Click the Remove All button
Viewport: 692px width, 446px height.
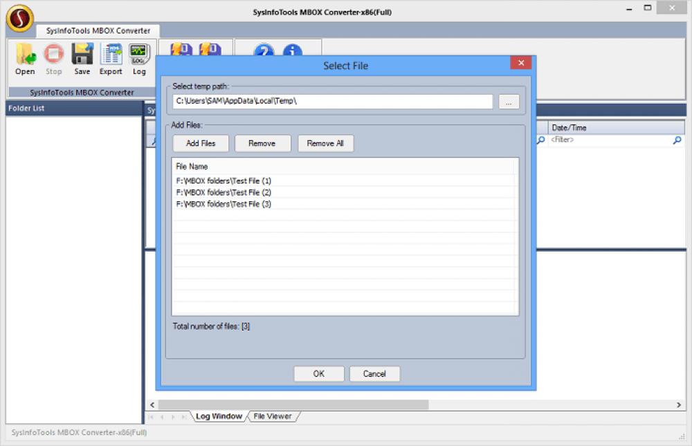click(325, 143)
